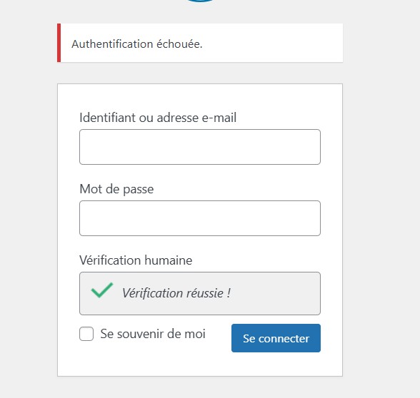Image resolution: width=420 pixels, height=398 pixels.
Task: Click the red bar on the error notice
Action: (59, 43)
